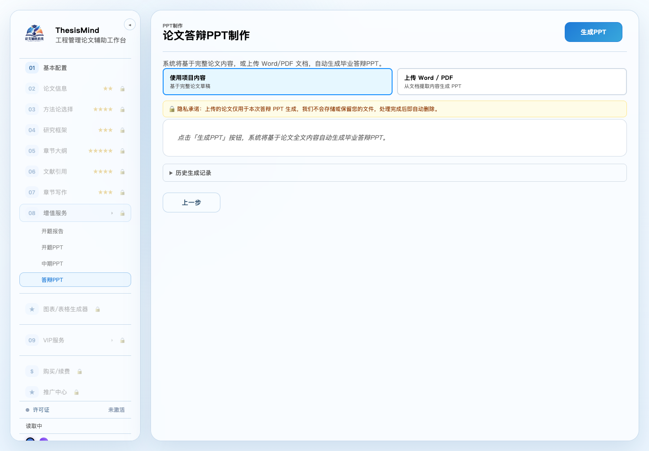Image resolution: width=649 pixels, height=451 pixels.
Task: Click the lock icon on 方法论选择 row
Action: [123, 110]
